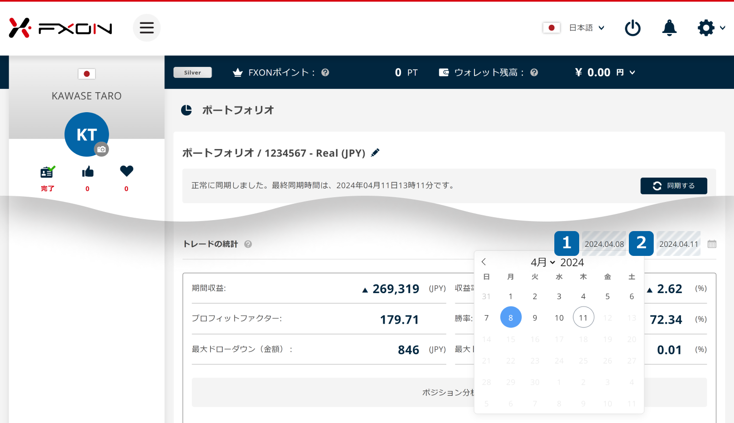This screenshot has width=734, height=423.
Task: Select April 5 in calendar
Action: (607, 296)
